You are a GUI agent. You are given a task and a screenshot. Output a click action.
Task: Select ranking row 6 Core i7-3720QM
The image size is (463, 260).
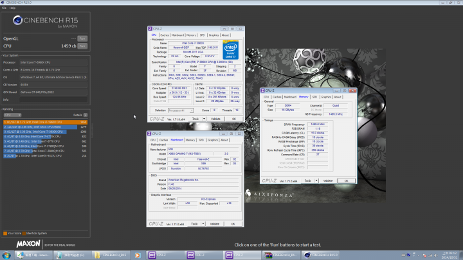tap(45, 146)
